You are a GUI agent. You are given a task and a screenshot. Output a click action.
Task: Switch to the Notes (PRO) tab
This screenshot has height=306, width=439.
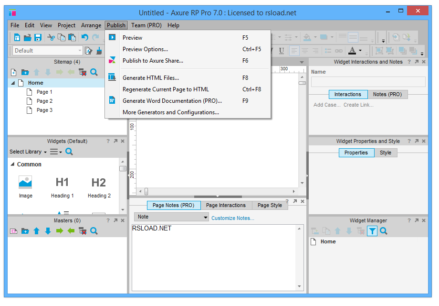tap(387, 95)
